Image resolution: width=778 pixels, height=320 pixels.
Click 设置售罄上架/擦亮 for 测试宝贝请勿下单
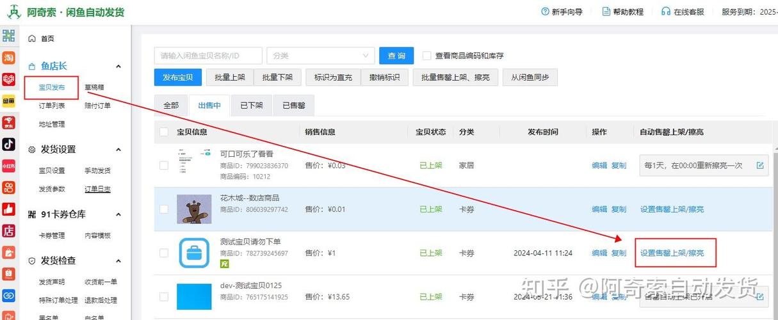[672, 253]
